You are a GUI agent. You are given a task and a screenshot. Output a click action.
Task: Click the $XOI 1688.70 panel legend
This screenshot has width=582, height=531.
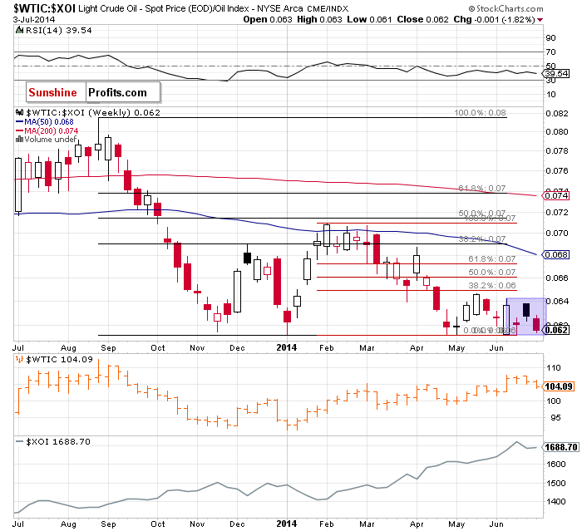58,441
